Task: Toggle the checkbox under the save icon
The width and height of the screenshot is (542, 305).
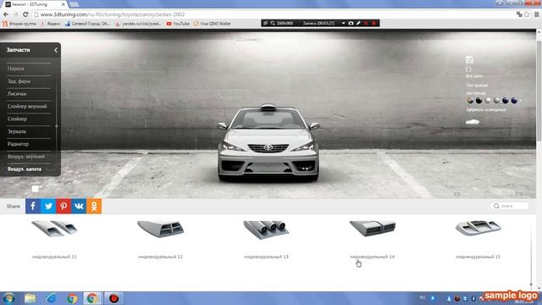Action: click(x=468, y=69)
